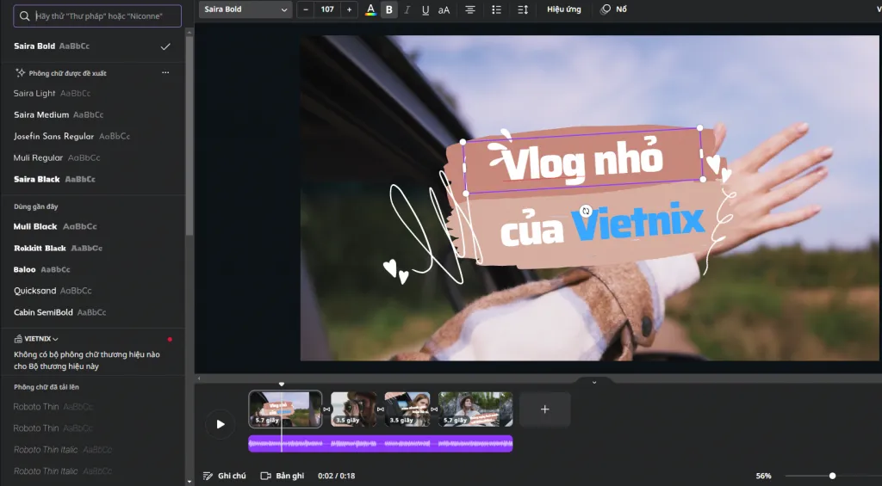Click the font panel scrollbar
This screenshot has width=882, height=486.
189,135
